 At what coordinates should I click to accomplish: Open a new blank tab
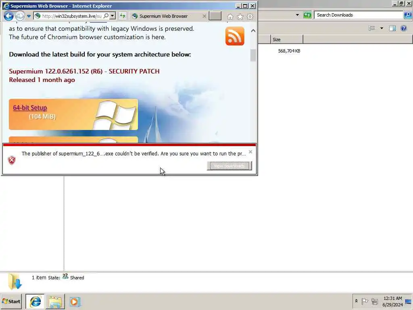(x=215, y=16)
